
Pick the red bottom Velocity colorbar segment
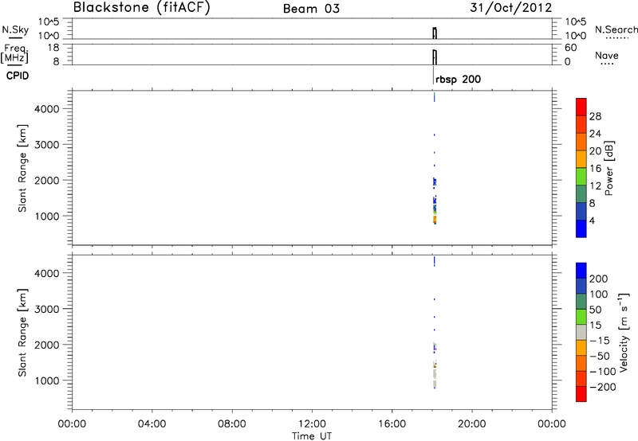(581, 394)
